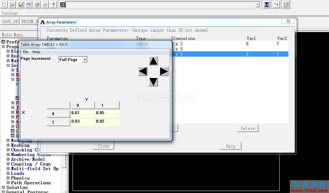Click Checking Ctrls in Main Menu
The width and height of the screenshot is (329, 193).
pyautogui.click(x=24, y=150)
